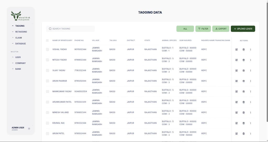Screen dimensions: 268x142
Task: Click the ALL button
Action: tap(185, 29)
